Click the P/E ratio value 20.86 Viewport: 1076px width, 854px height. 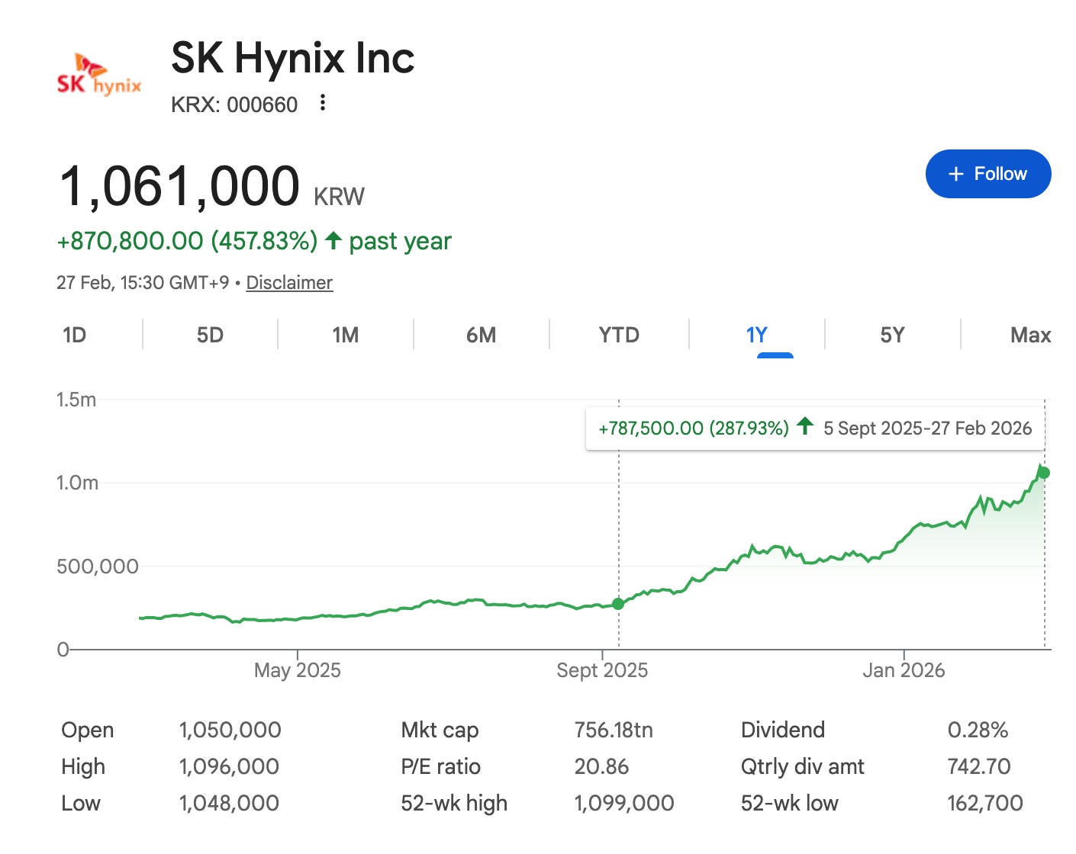pyautogui.click(x=601, y=766)
